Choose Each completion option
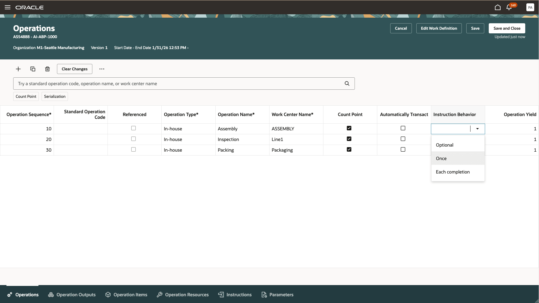 pos(453,172)
